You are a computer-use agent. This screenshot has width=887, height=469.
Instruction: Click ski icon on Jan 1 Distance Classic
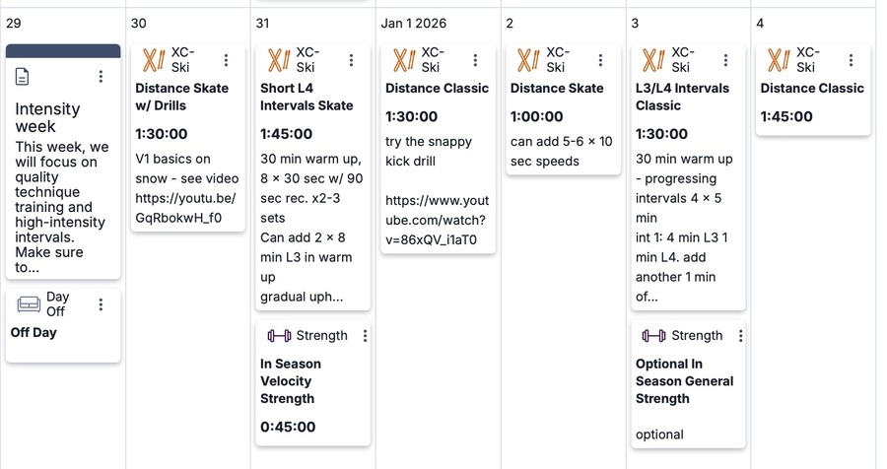point(403,60)
